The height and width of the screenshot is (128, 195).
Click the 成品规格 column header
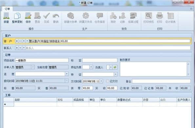pyautogui.click(x=81, y=100)
